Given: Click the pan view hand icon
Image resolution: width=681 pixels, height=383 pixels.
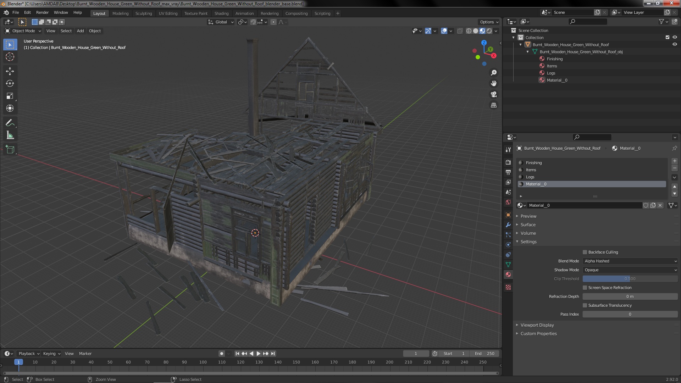Looking at the screenshot, I should click(x=494, y=83).
